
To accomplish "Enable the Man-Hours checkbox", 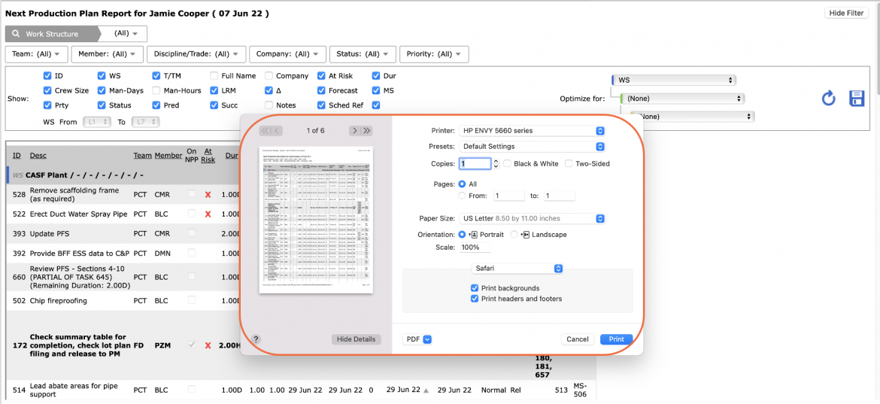I will tap(156, 90).
